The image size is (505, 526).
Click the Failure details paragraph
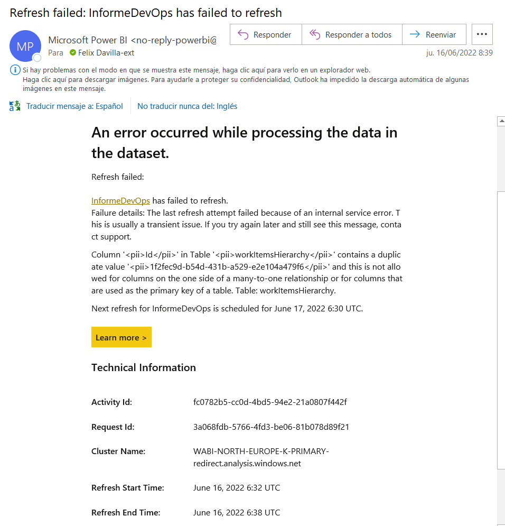coord(246,225)
